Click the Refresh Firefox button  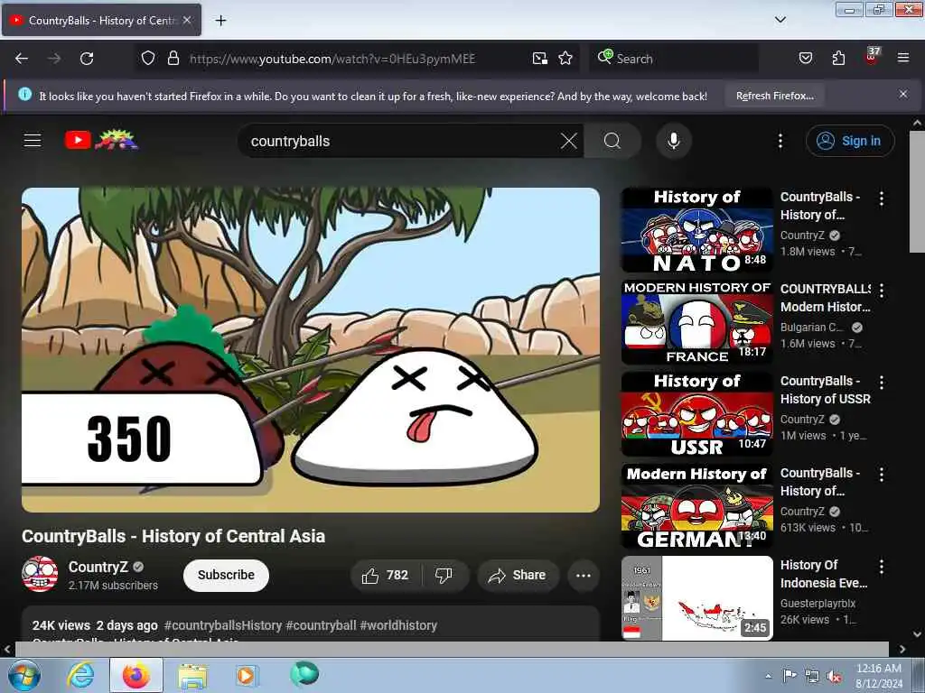(x=774, y=96)
